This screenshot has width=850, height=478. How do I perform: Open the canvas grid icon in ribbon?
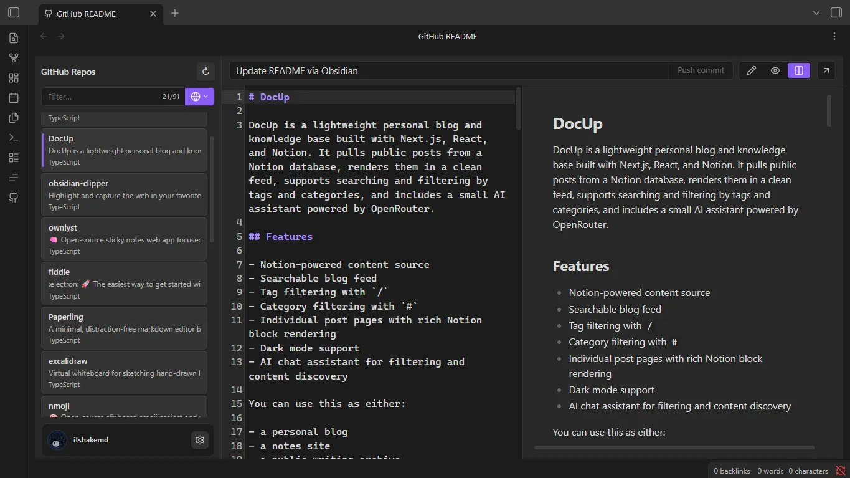click(14, 78)
